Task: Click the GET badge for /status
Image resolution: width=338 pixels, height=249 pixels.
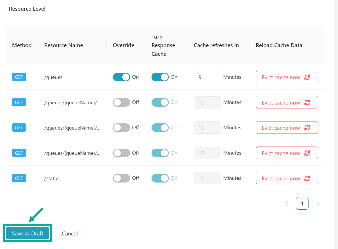Action: (x=19, y=178)
